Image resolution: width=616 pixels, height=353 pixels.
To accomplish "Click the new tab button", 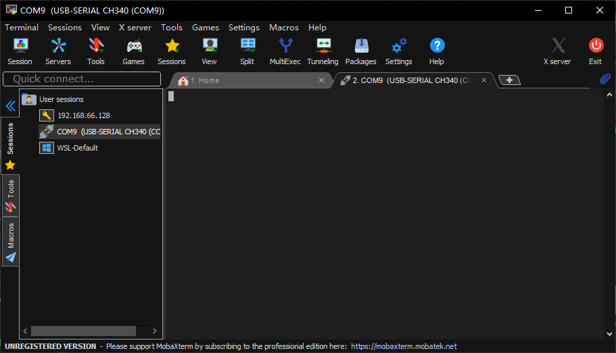I will [509, 80].
